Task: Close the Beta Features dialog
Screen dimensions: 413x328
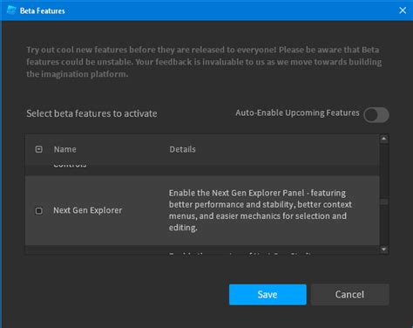Action: coord(403,10)
